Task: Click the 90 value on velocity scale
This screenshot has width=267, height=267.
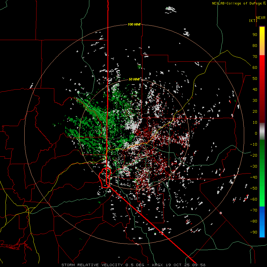Action: tap(255, 35)
